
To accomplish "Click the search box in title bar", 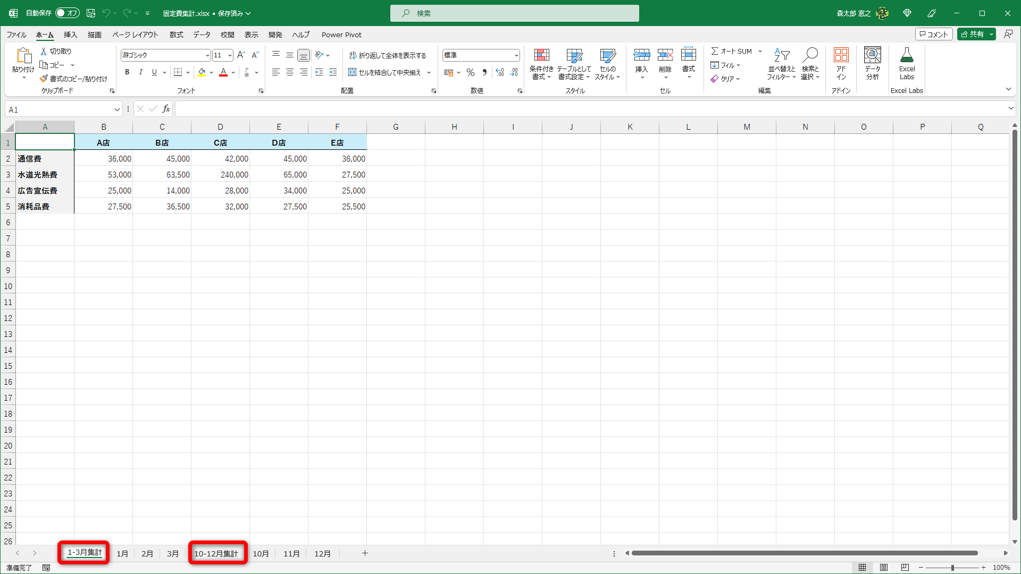I will 514,13.
